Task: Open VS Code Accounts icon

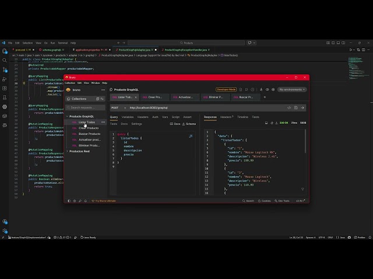Action: [5, 221]
